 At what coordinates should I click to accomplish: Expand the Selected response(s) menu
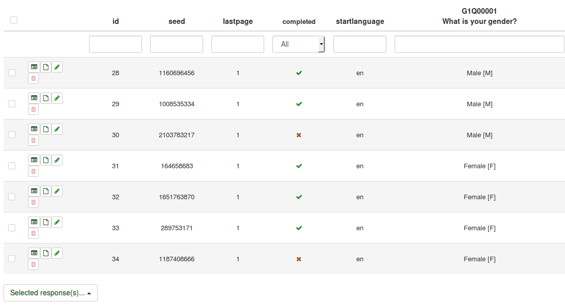click(50, 293)
